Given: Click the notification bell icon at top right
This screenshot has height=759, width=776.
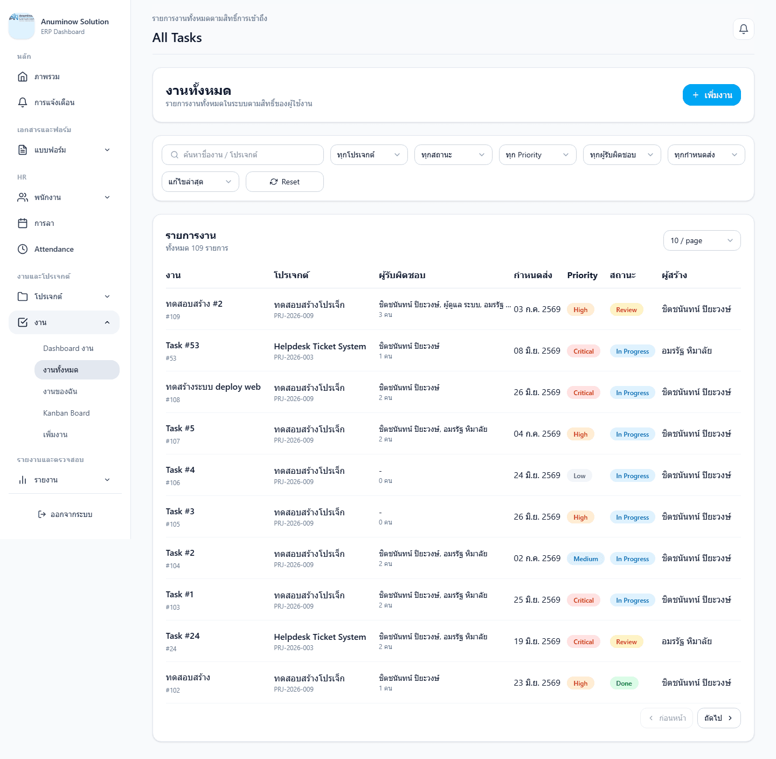Looking at the screenshot, I should pyautogui.click(x=743, y=29).
